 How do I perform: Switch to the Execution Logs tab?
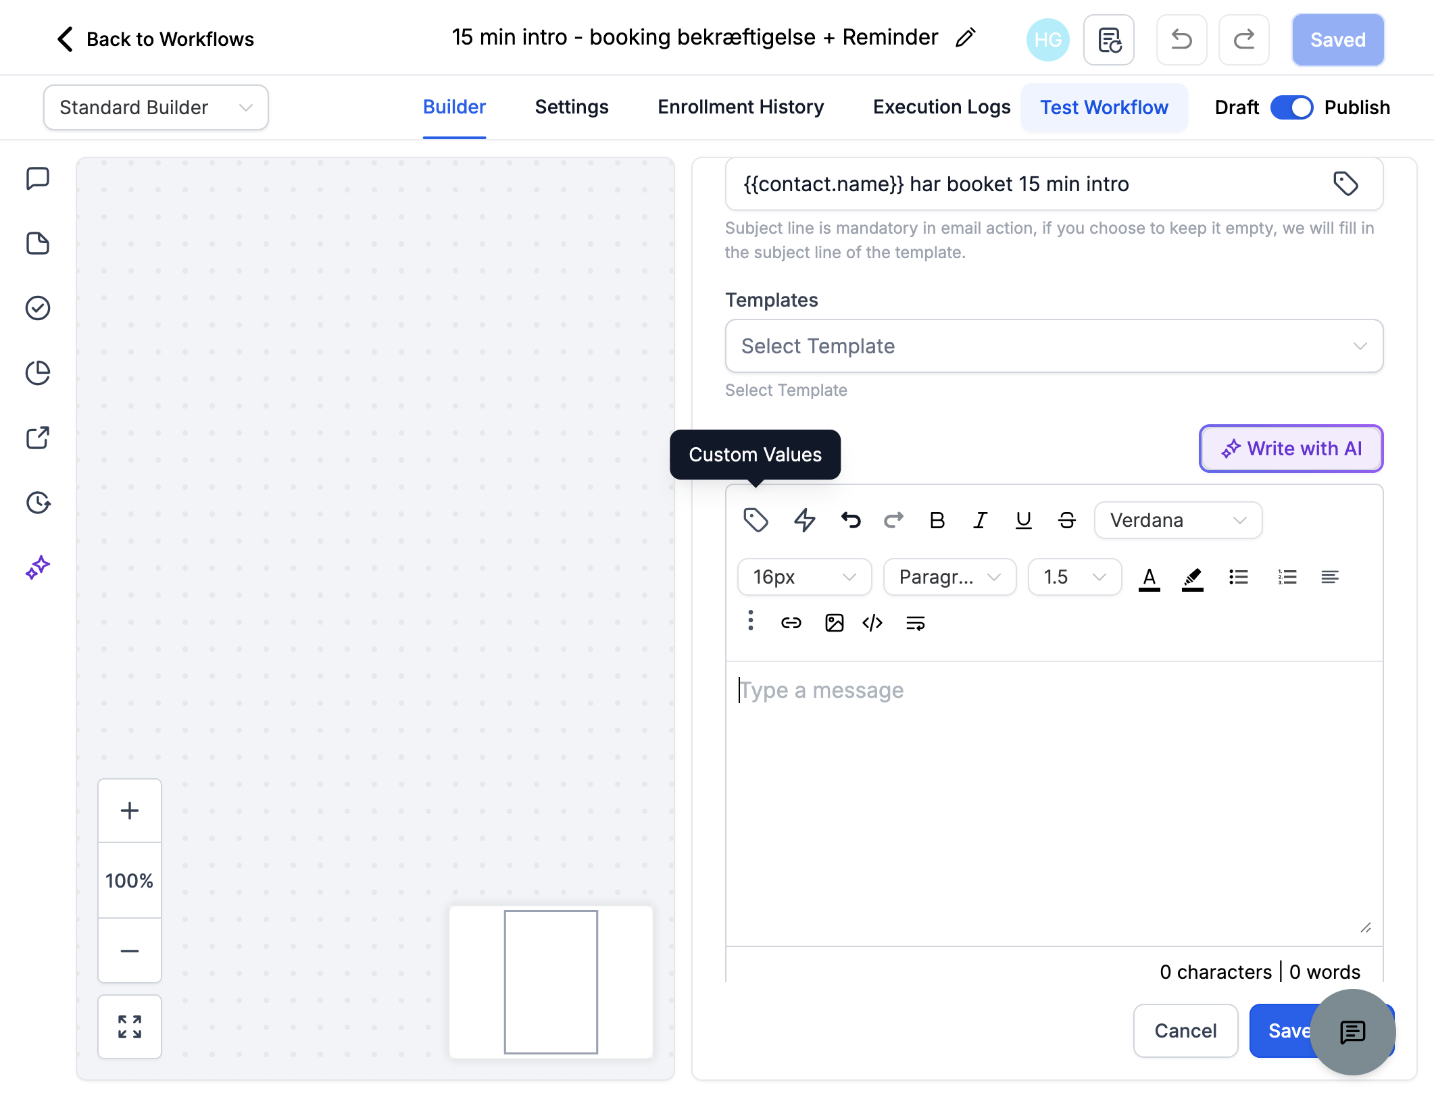tap(941, 107)
